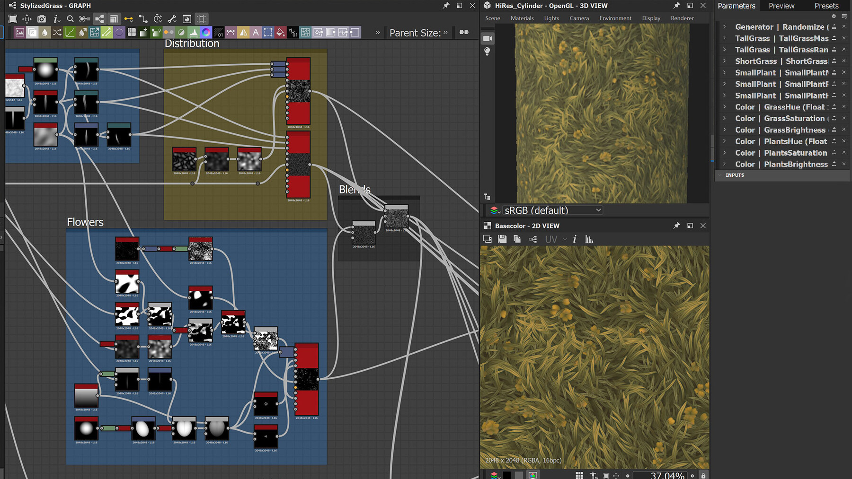Open the Materials menu in the 3D View
Viewport: 852px width, 479px height.
coord(522,18)
